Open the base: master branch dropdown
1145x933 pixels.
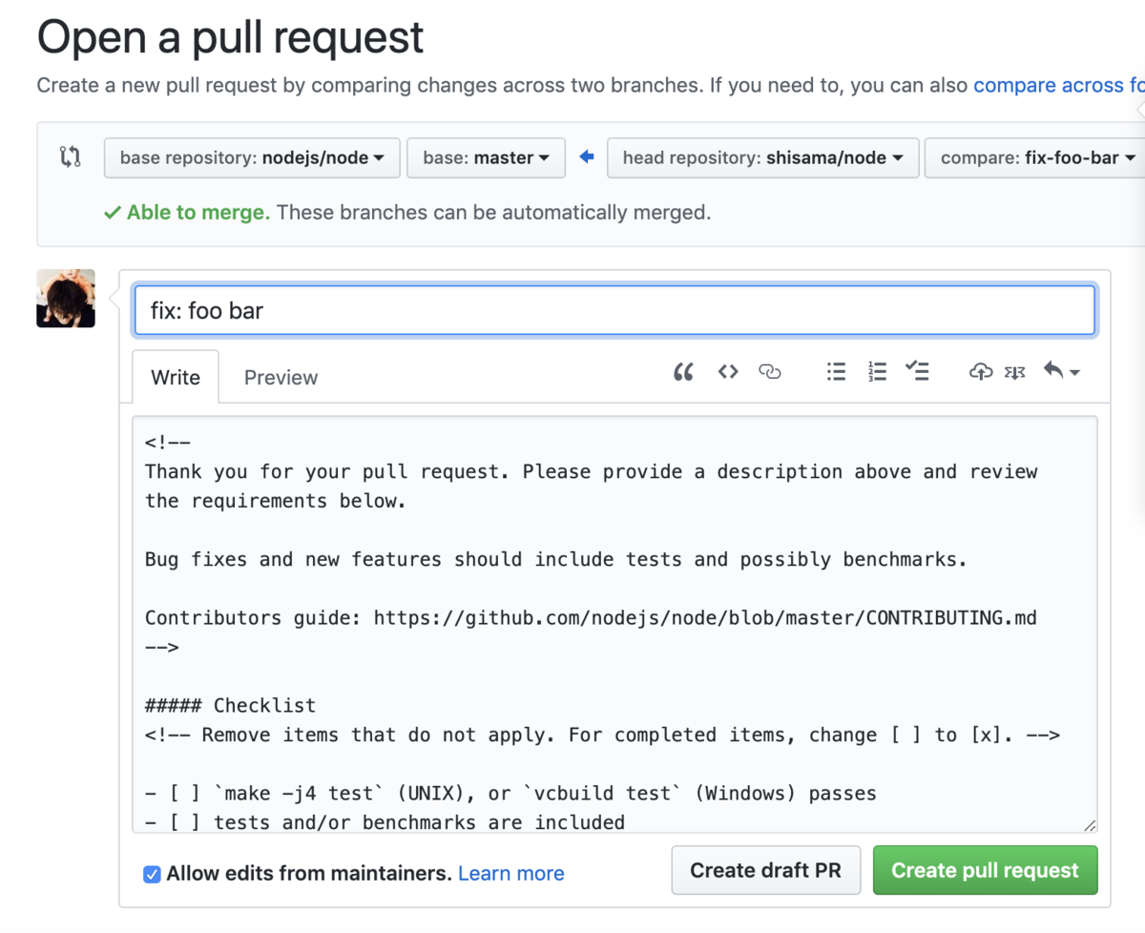tap(486, 158)
